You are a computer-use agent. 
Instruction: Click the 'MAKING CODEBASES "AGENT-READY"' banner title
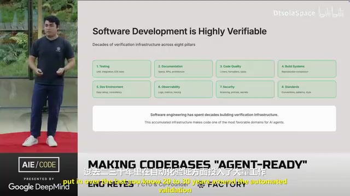pos(197,164)
